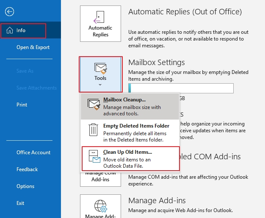Open Office Account in the sidebar
This screenshot has width=265, height=218.
click(33, 153)
